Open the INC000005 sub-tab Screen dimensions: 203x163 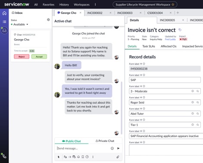coord(167,20)
